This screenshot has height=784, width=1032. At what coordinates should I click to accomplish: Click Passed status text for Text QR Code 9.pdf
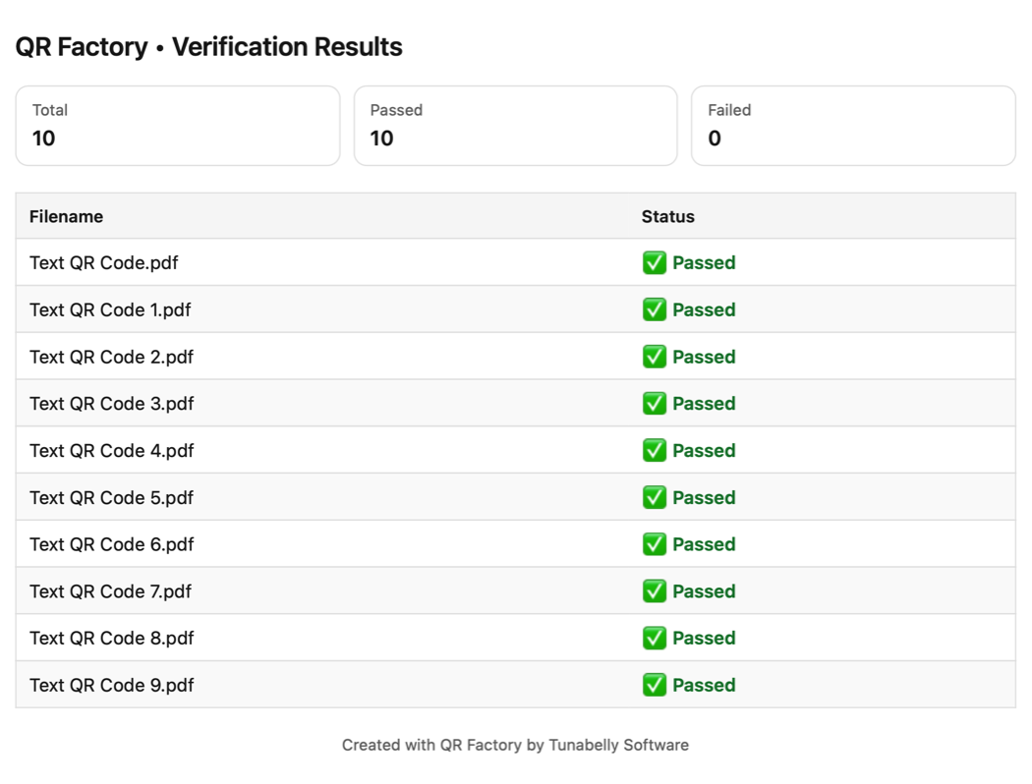pyautogui.click(x=704, y=686)
